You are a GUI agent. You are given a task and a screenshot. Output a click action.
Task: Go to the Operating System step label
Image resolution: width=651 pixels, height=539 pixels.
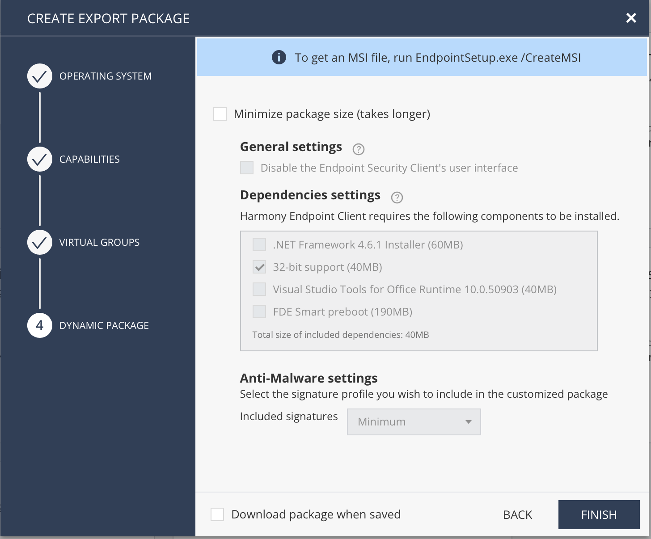[x=106, y=76]
